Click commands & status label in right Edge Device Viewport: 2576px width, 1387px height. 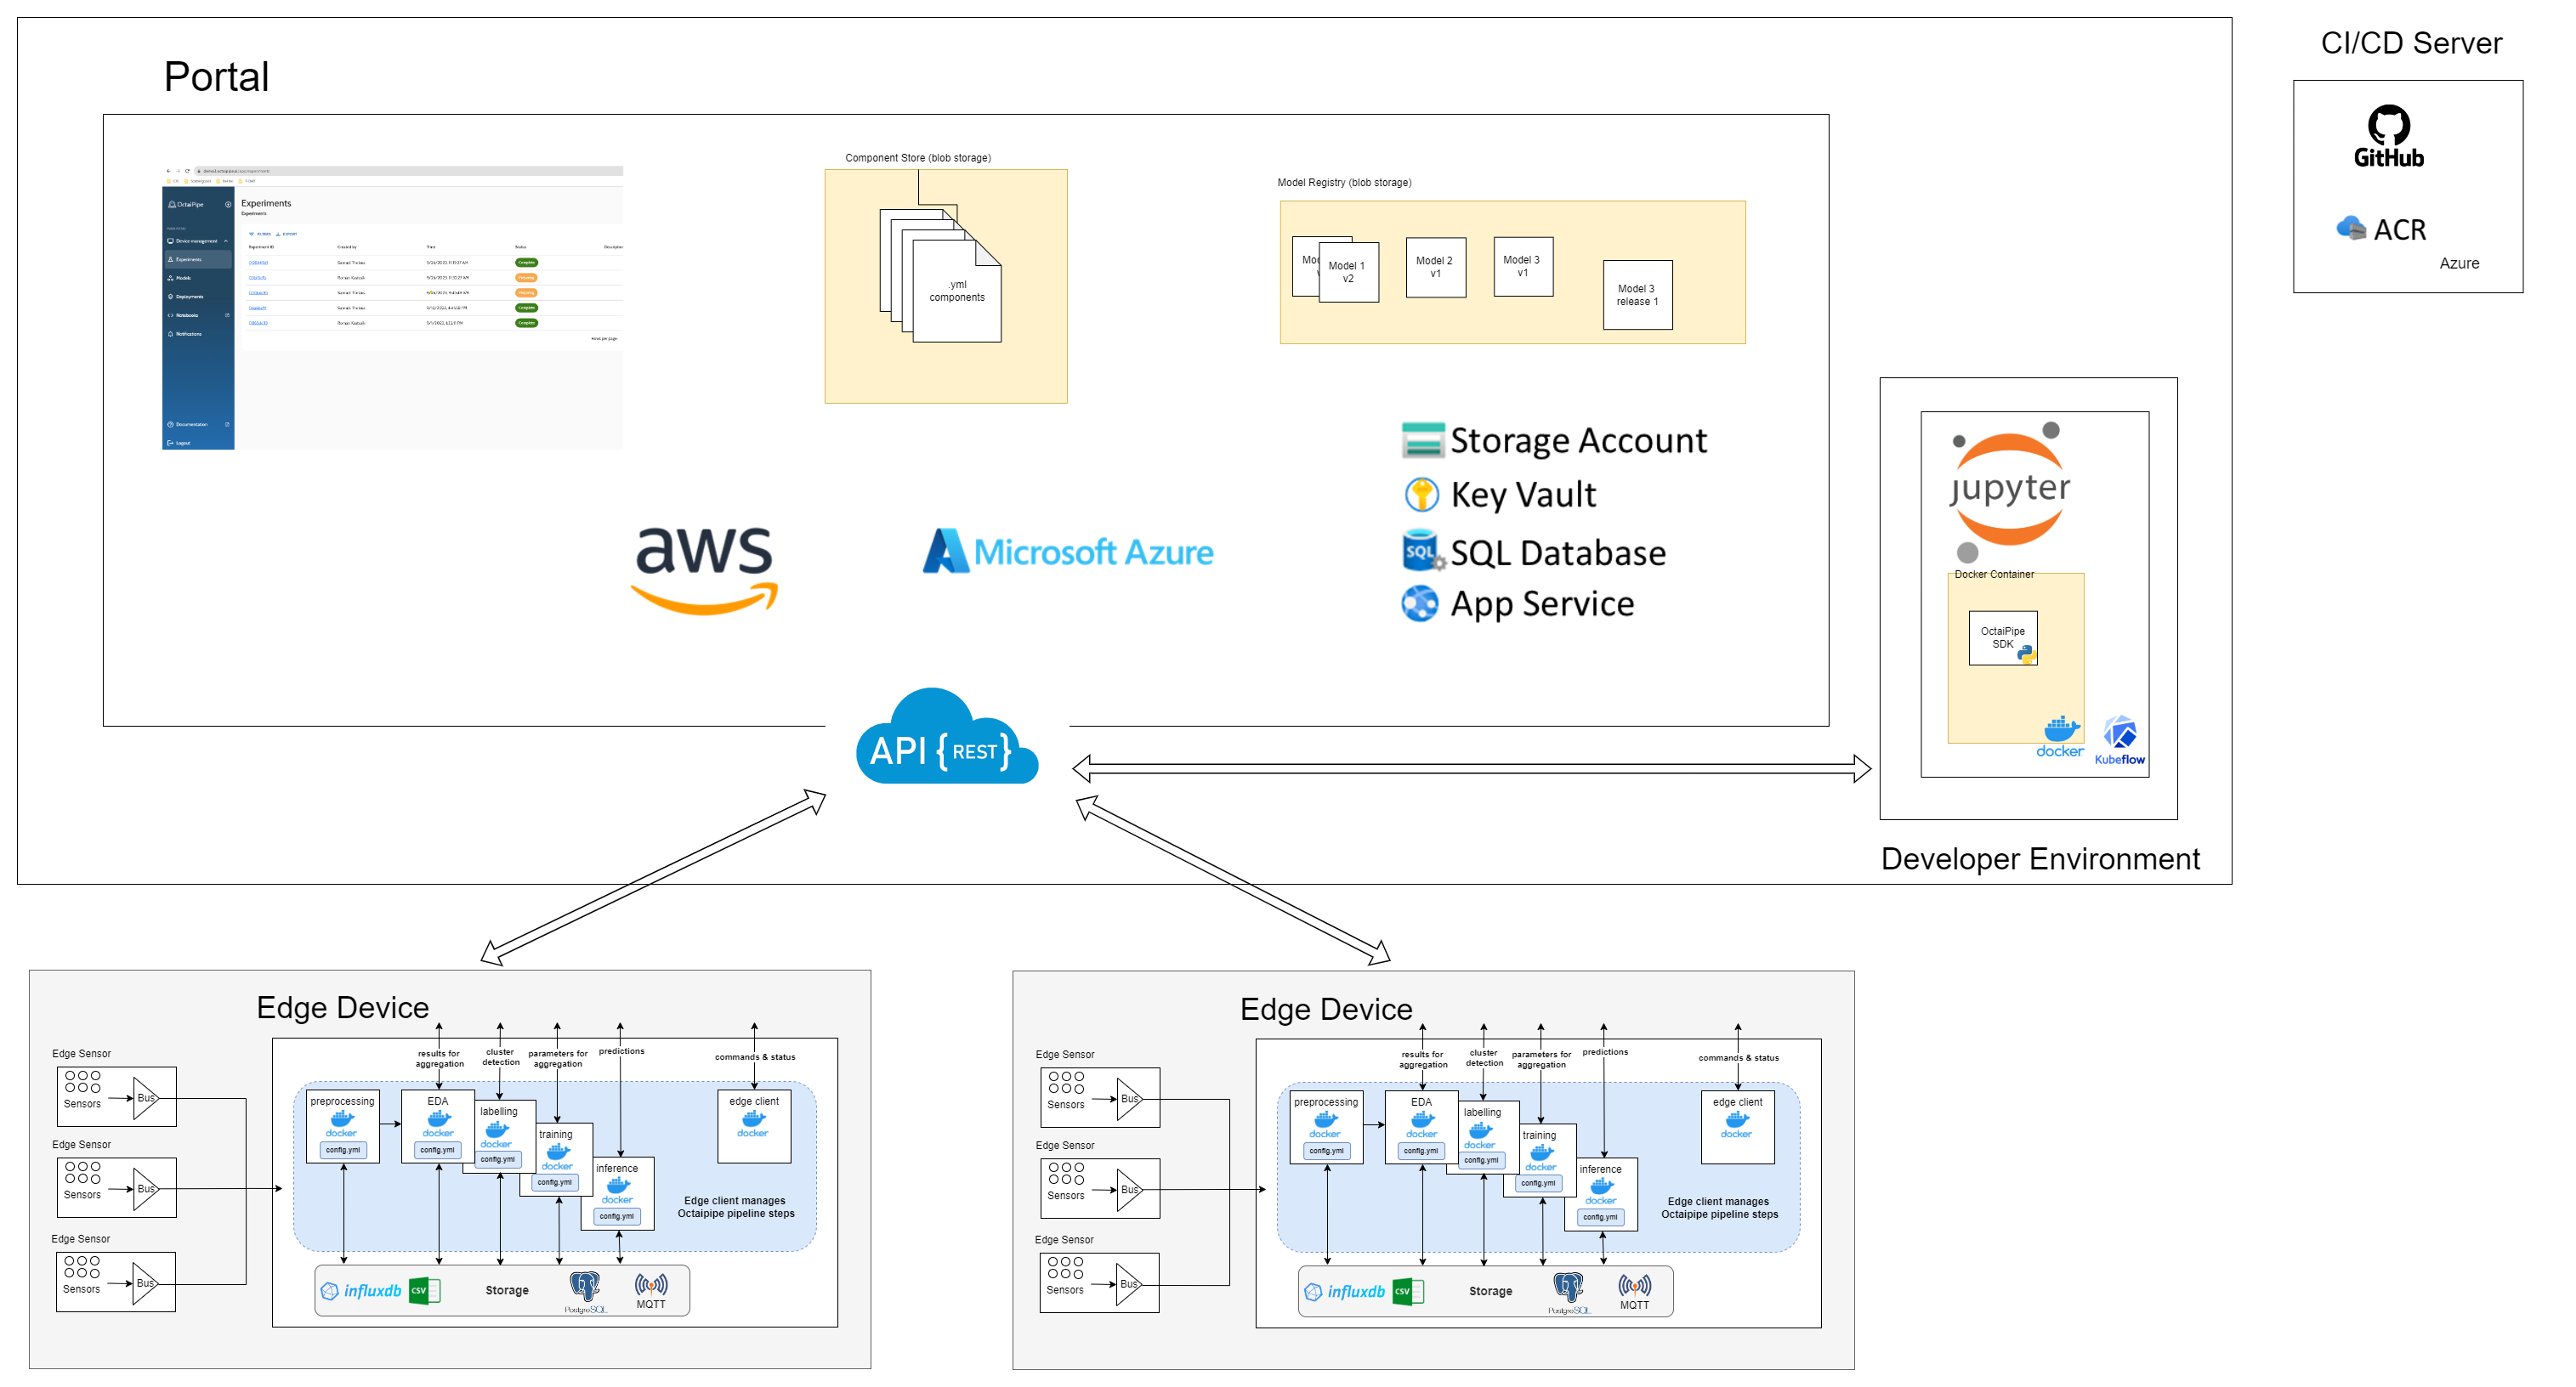point(1738,1057)
